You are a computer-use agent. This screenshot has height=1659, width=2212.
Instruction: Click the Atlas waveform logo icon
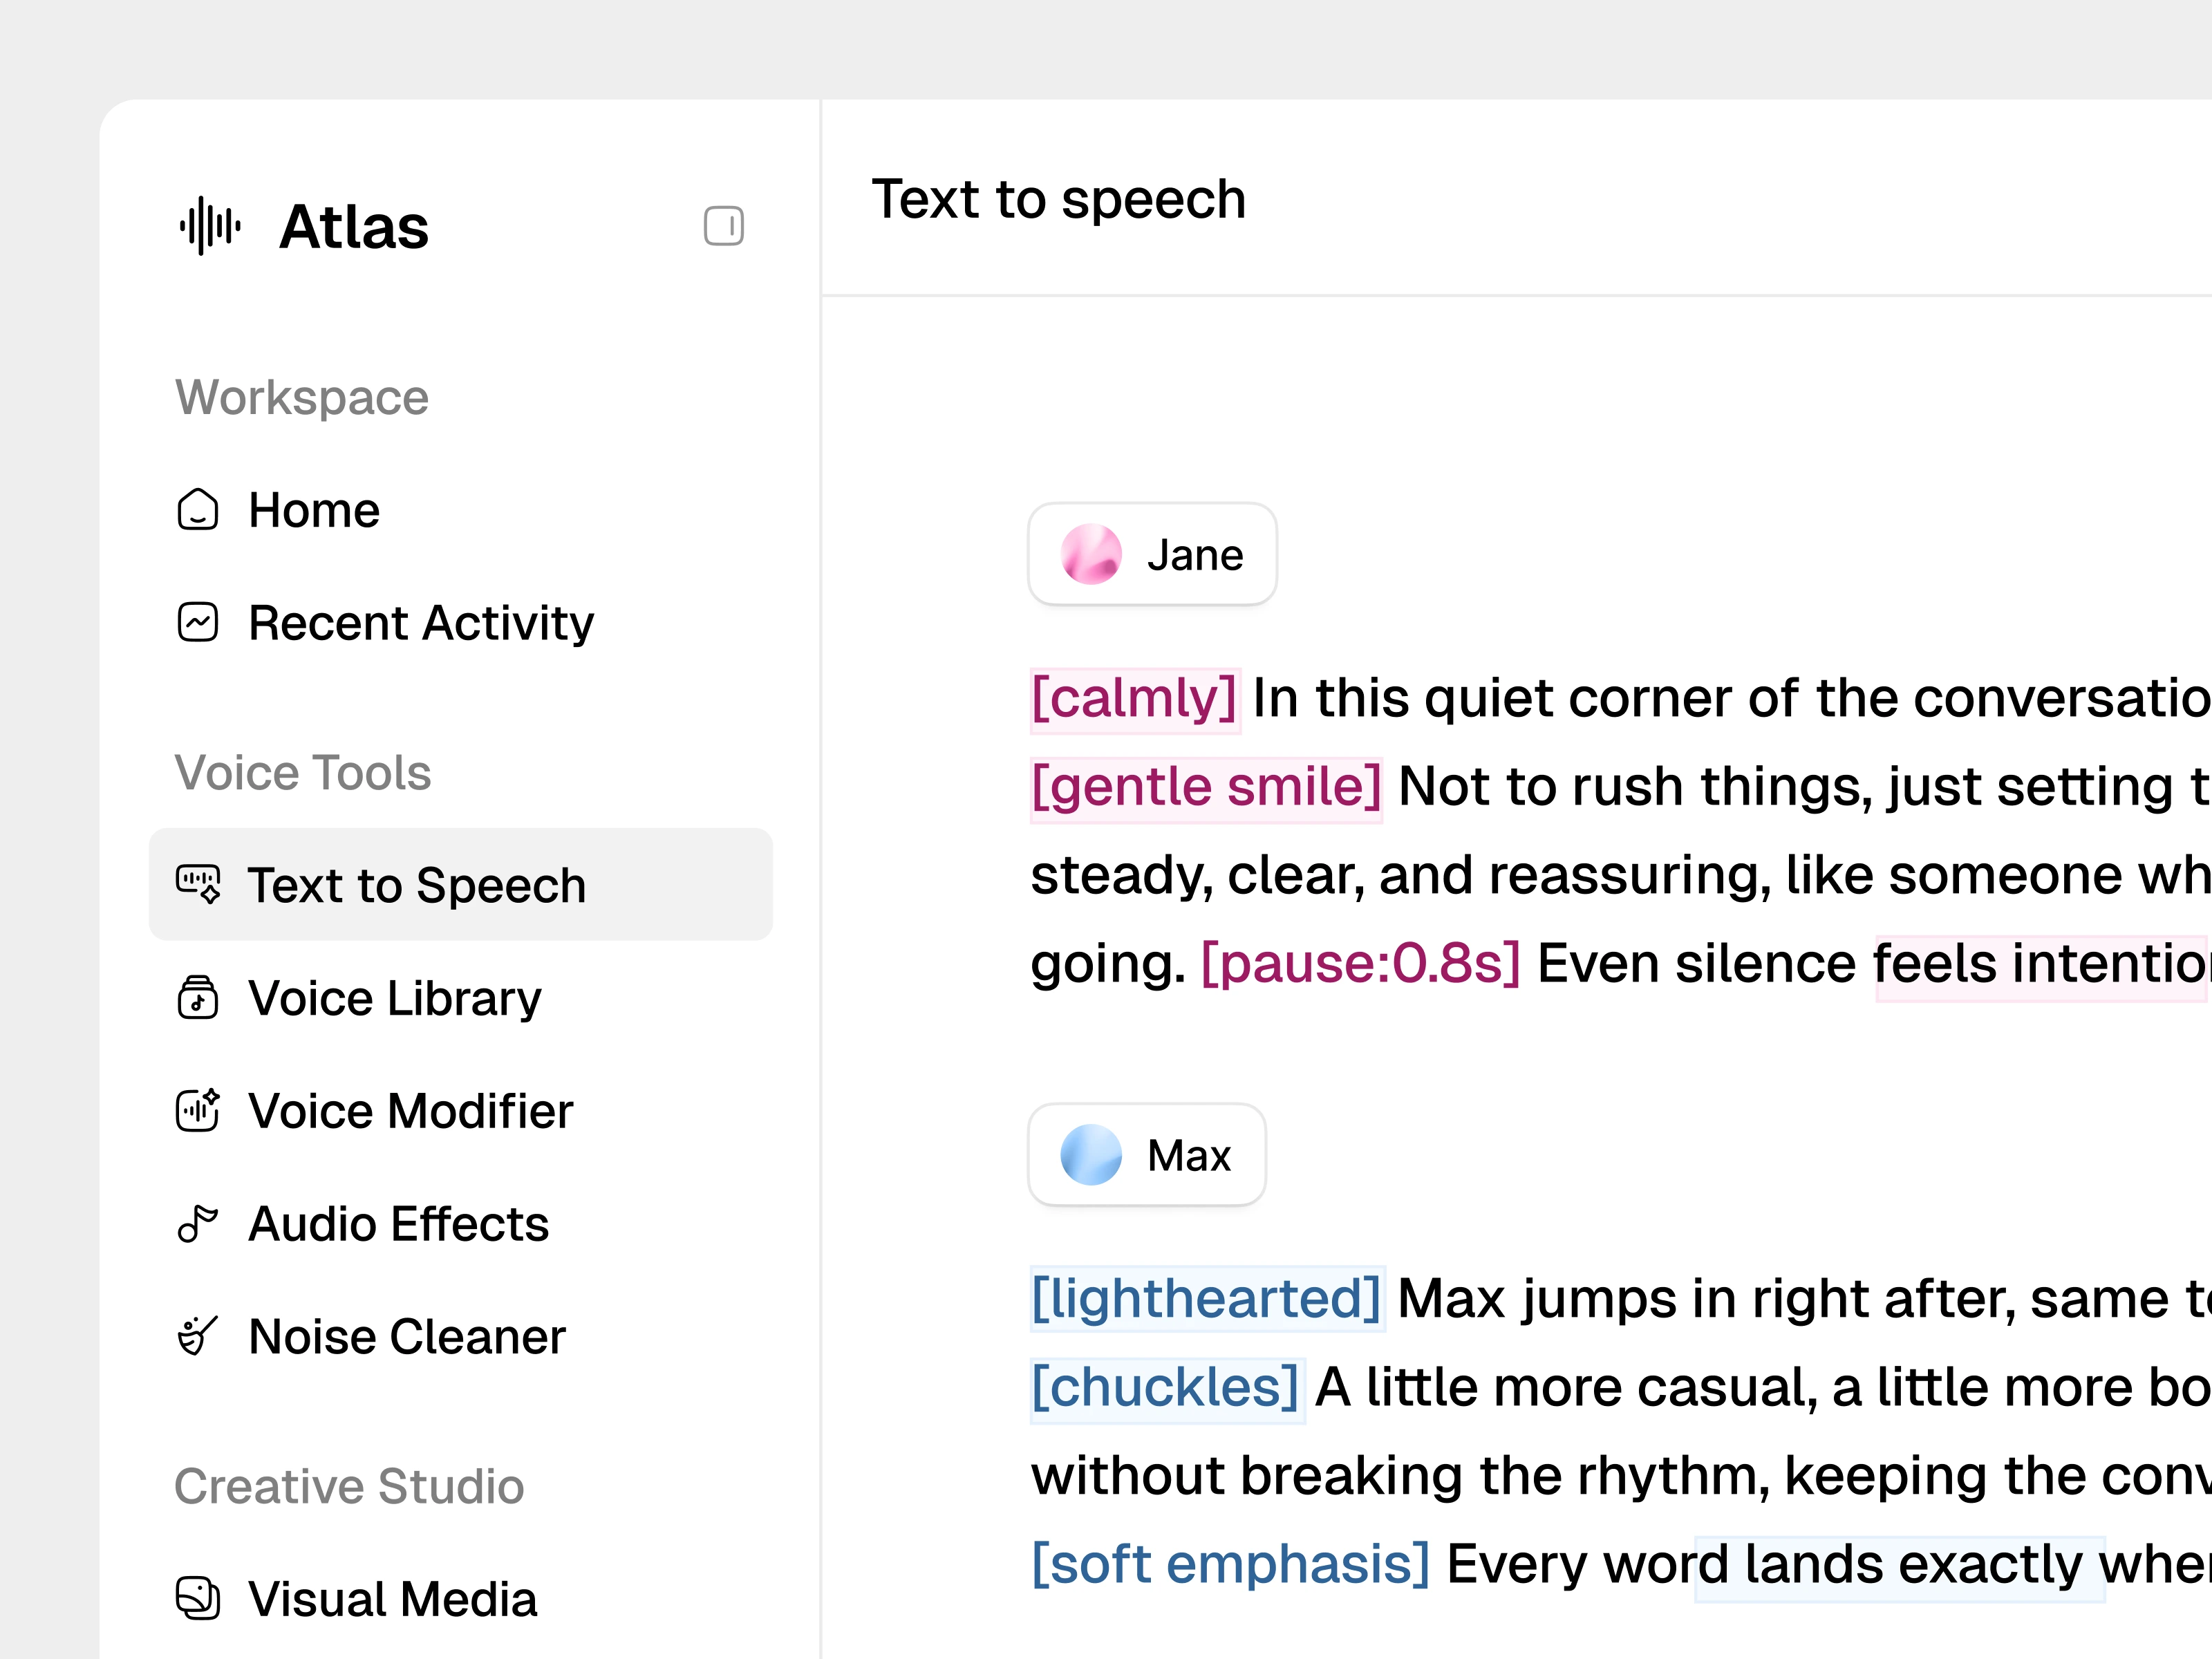pos(210,226)
